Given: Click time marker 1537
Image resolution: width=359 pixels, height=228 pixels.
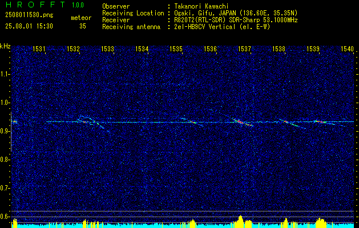Looking at the screenshot, I should 244,48.
